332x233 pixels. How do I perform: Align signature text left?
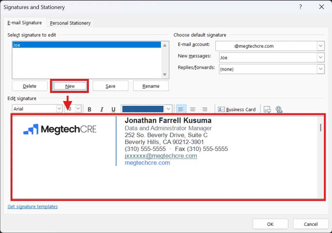point(181,109)
